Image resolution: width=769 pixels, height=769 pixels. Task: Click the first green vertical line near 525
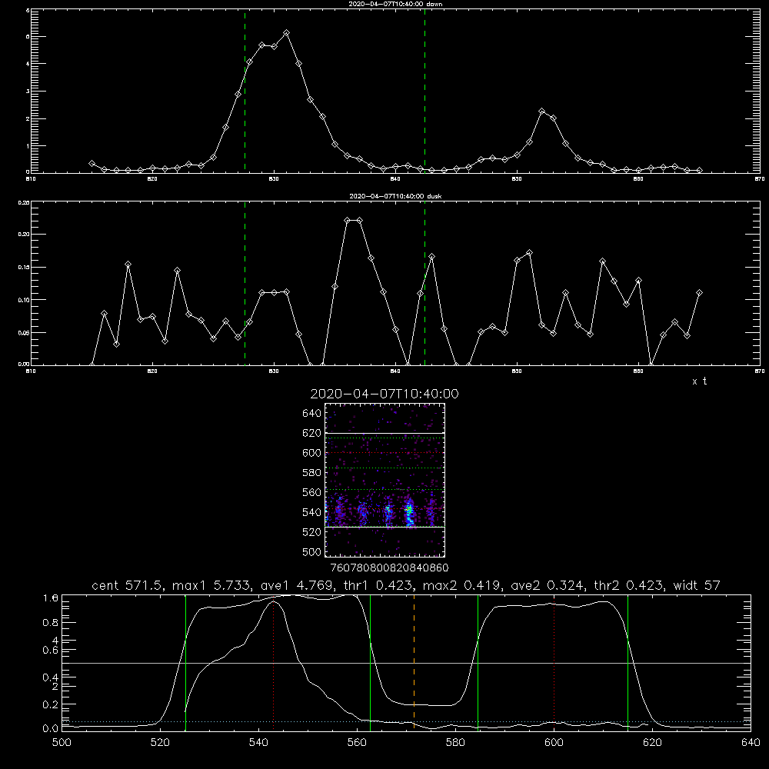(185, 663)
